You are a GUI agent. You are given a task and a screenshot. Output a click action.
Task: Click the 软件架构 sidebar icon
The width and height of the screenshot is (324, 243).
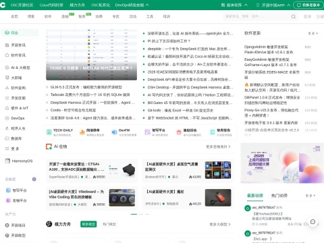(7, 88)
